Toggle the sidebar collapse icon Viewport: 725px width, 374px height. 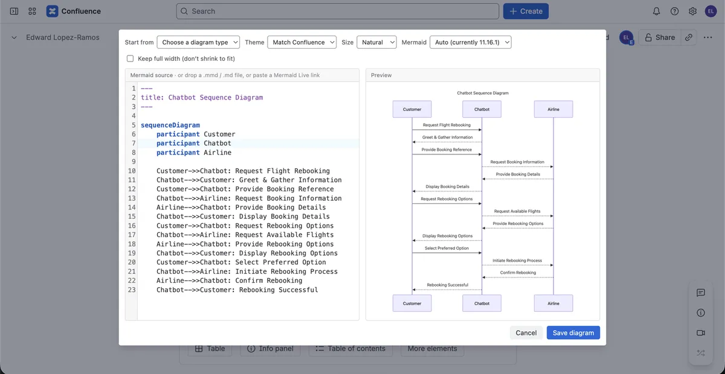(14, 11)
